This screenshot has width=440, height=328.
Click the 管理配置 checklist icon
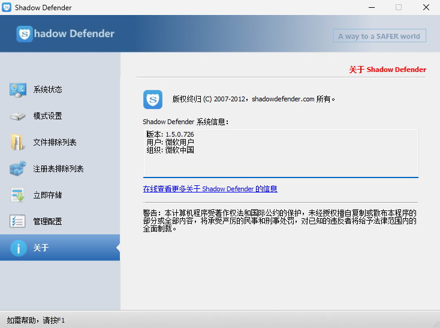click(17, 221)
